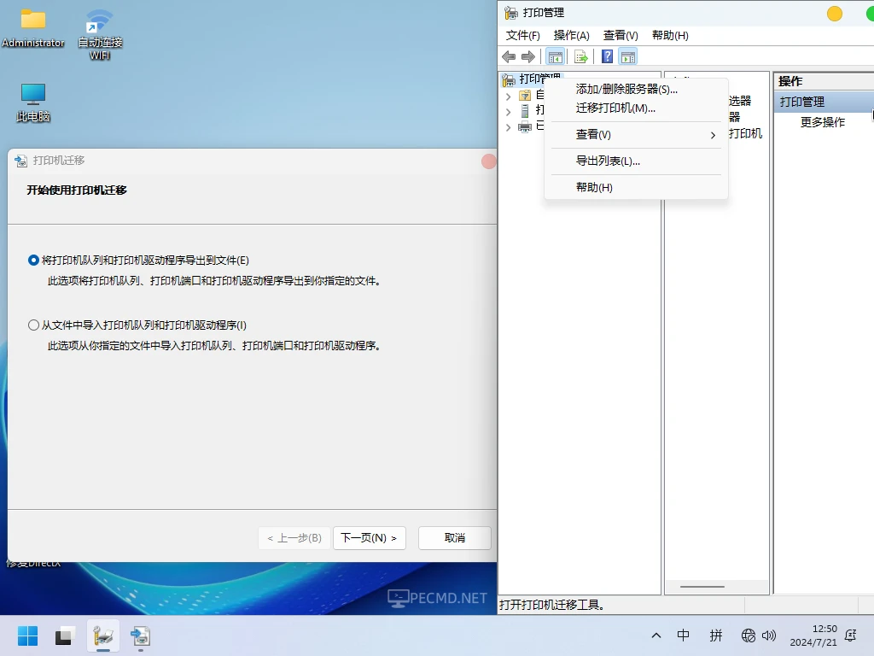
Task: Open the 操作(A) menu
Action: [x=571, y=36]
